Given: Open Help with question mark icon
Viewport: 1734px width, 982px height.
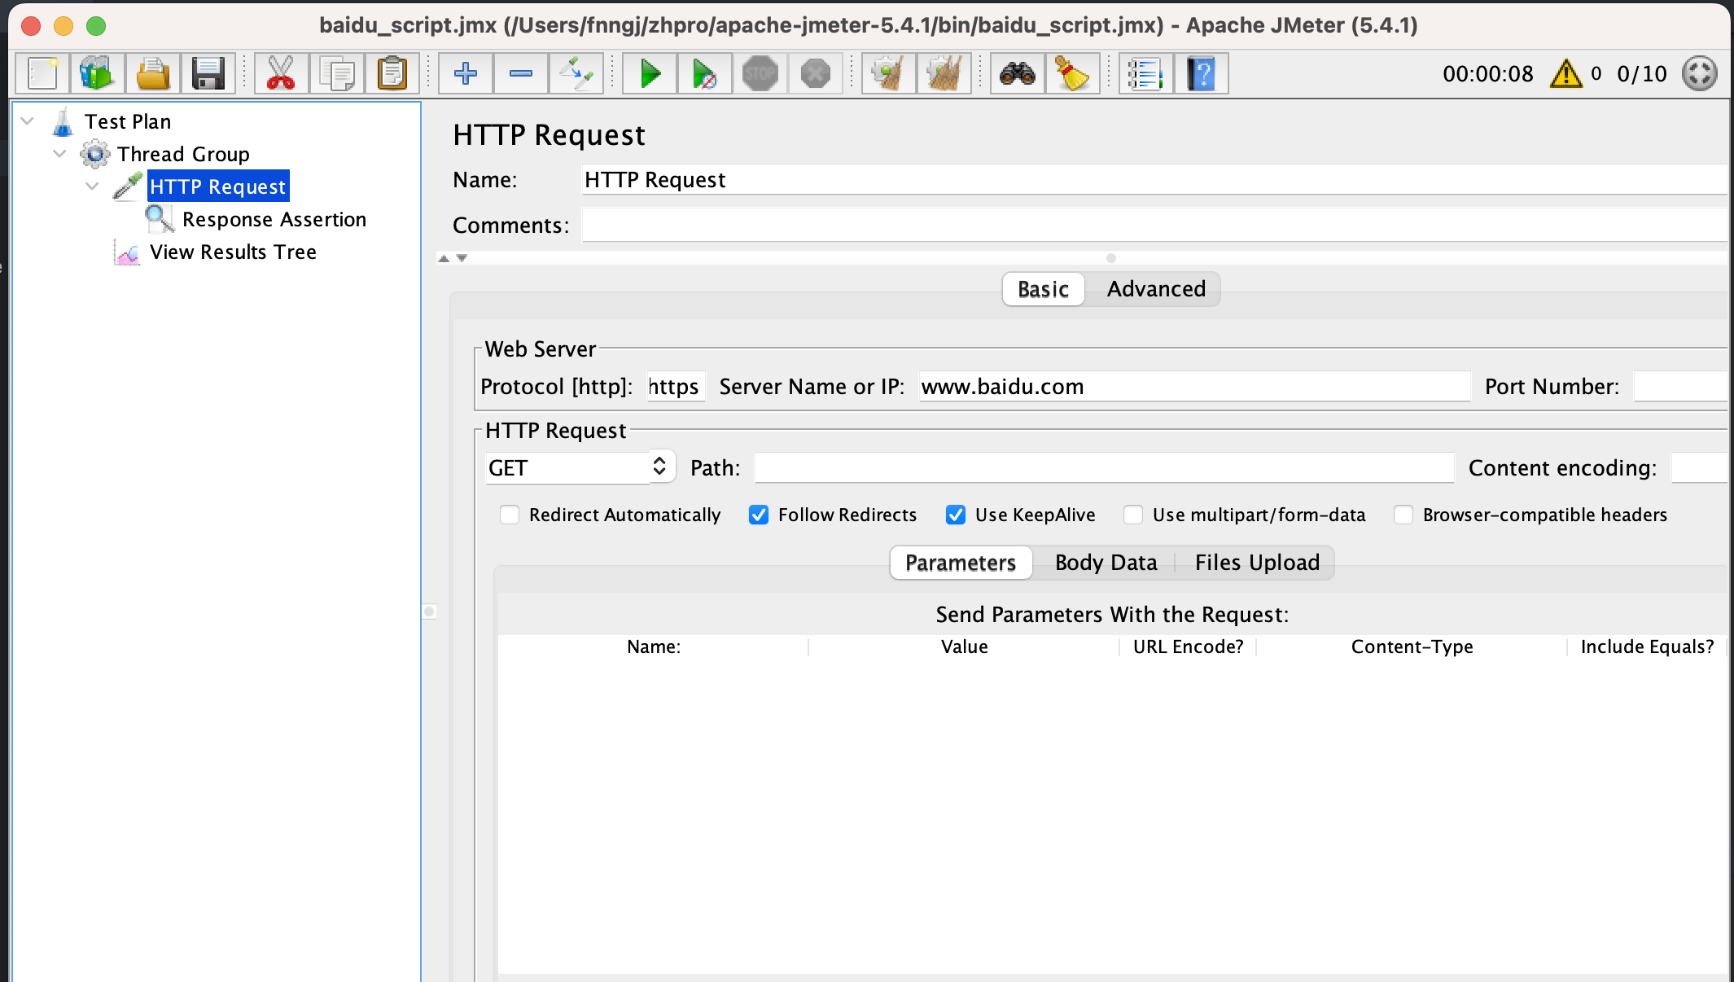Looking at the screenshot, I should coord(1202,74).
